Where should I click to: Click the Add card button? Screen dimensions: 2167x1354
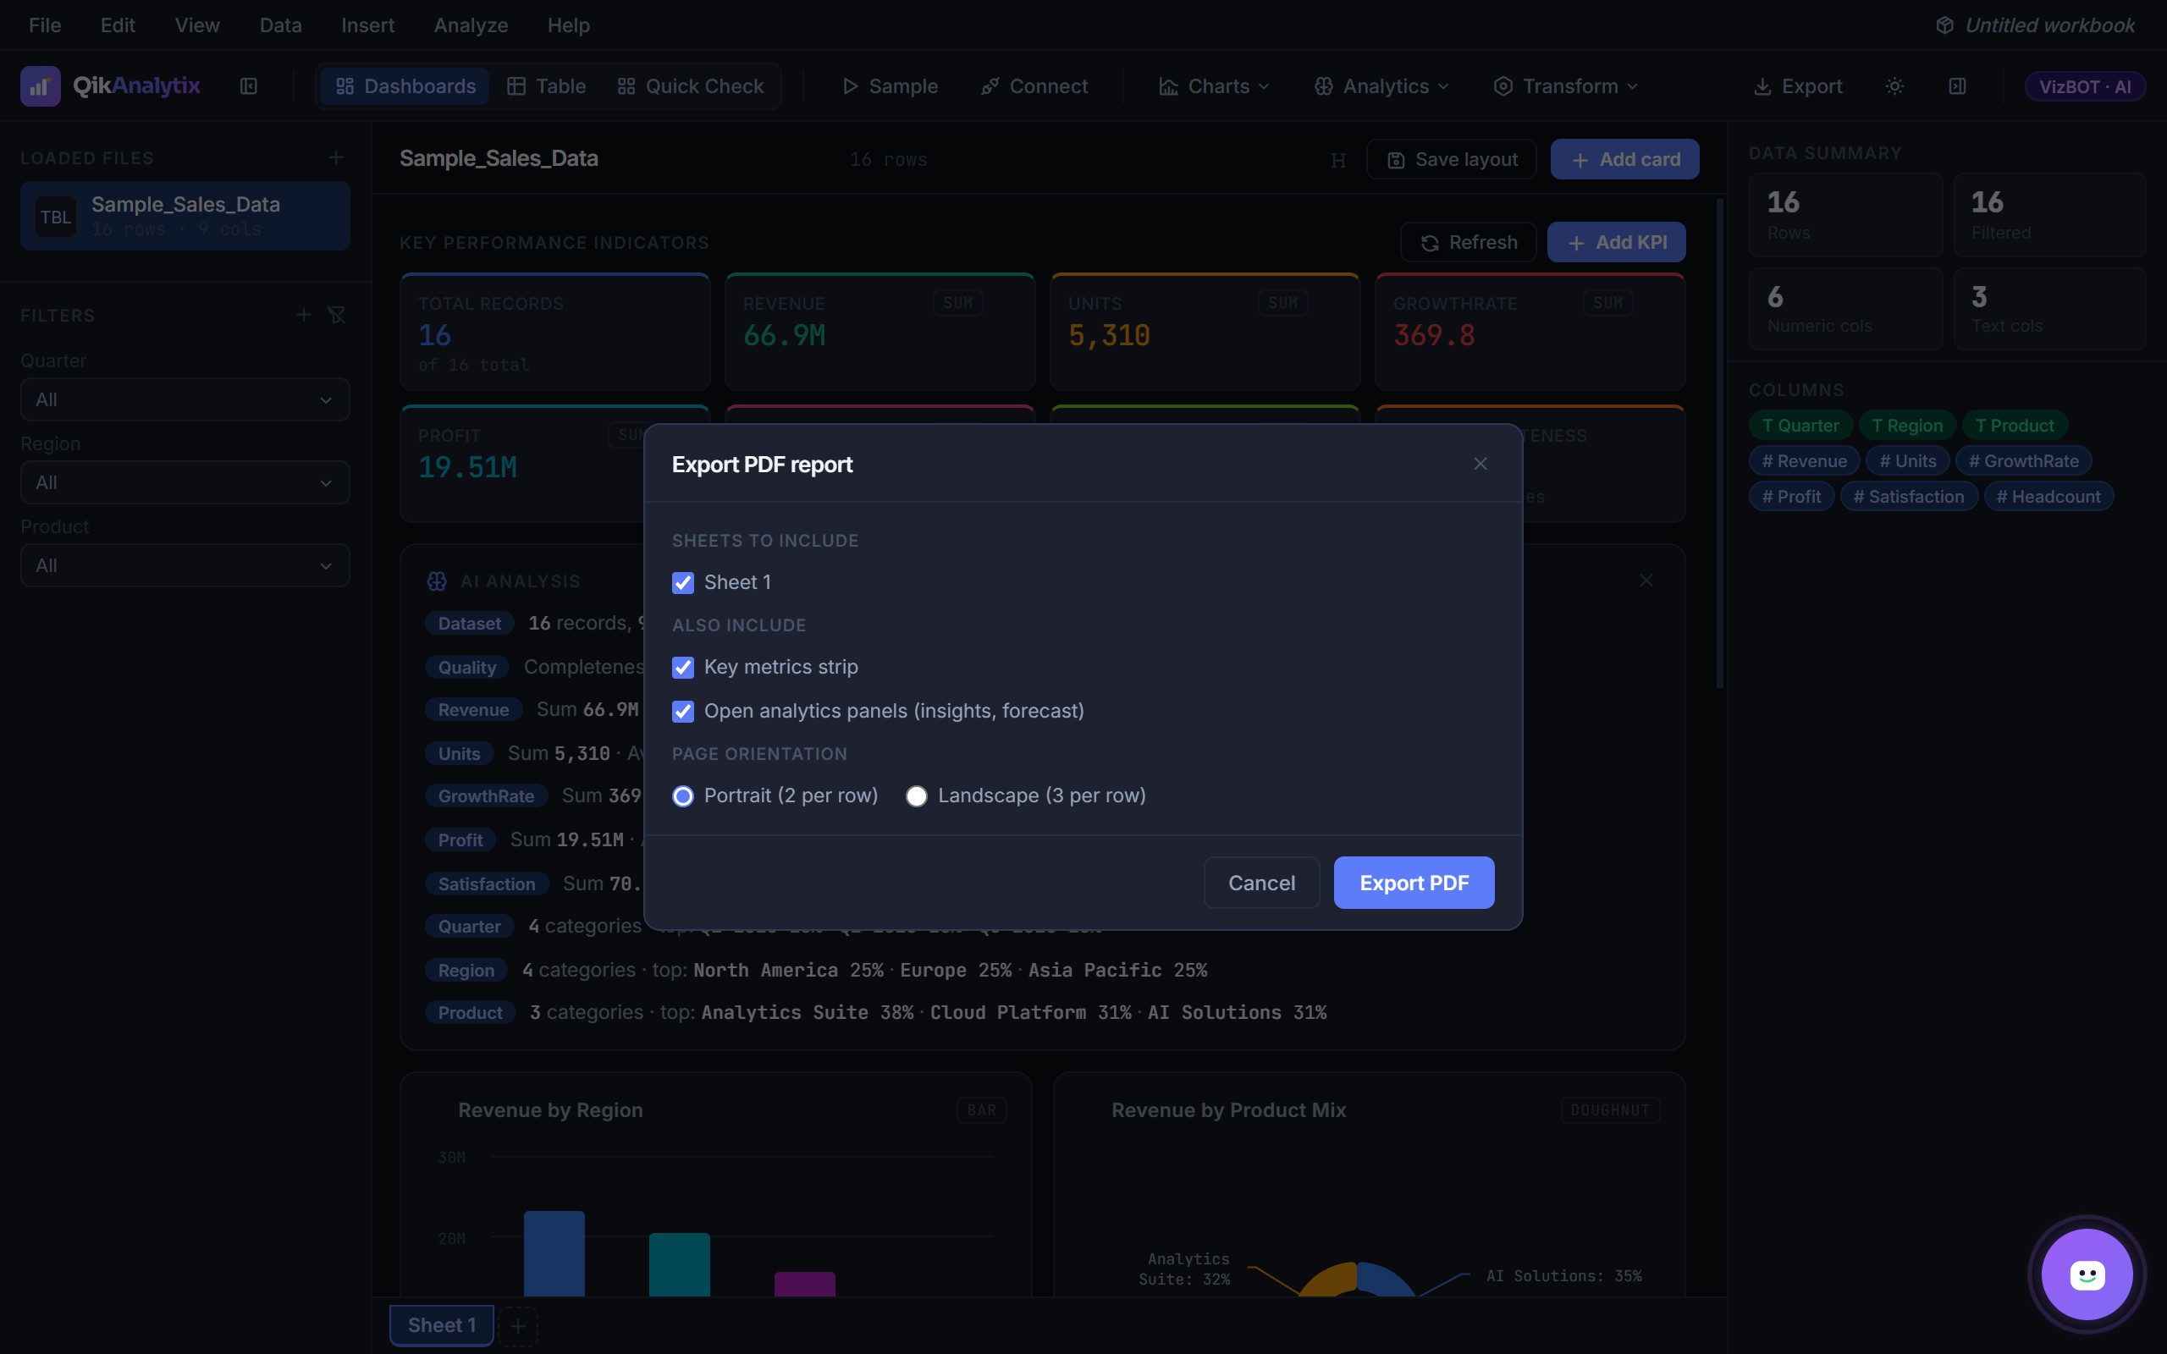point(1624,159)
